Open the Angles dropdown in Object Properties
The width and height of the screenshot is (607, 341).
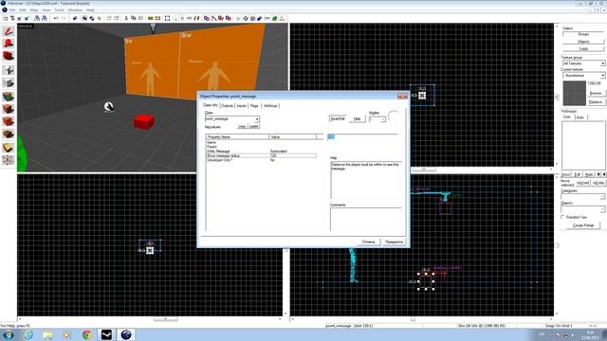[x=377, y=119]
